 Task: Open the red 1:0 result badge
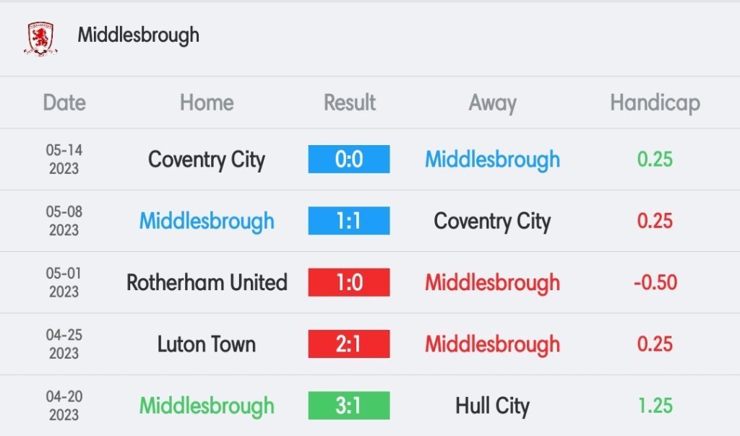(349, 282)
